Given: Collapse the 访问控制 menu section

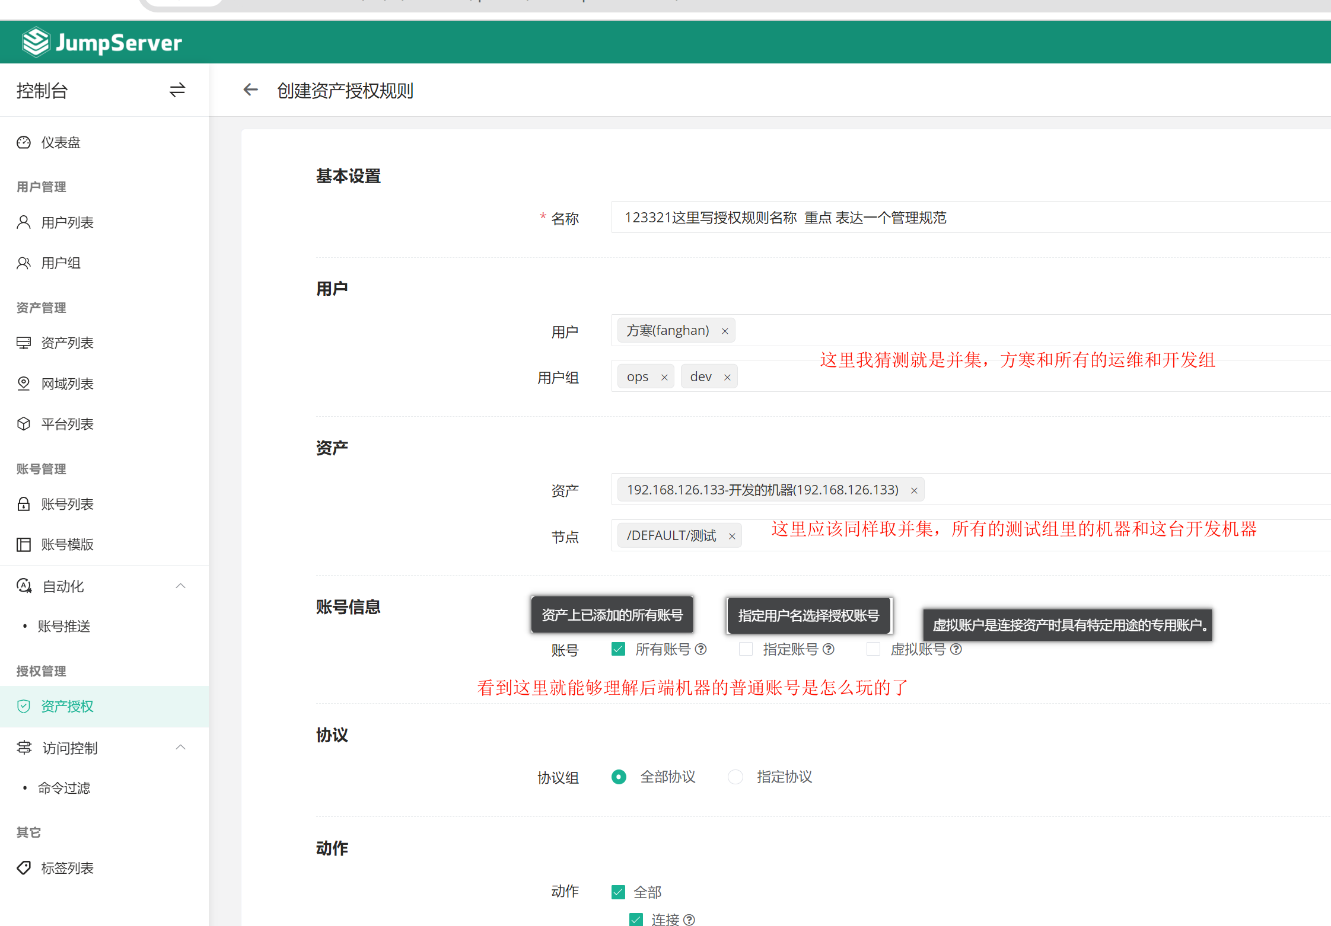Looking at the screenshot, I should (x=180, y=748).
